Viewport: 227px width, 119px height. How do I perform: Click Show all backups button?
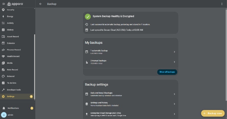pyautogui.click(x=167, y=72)
